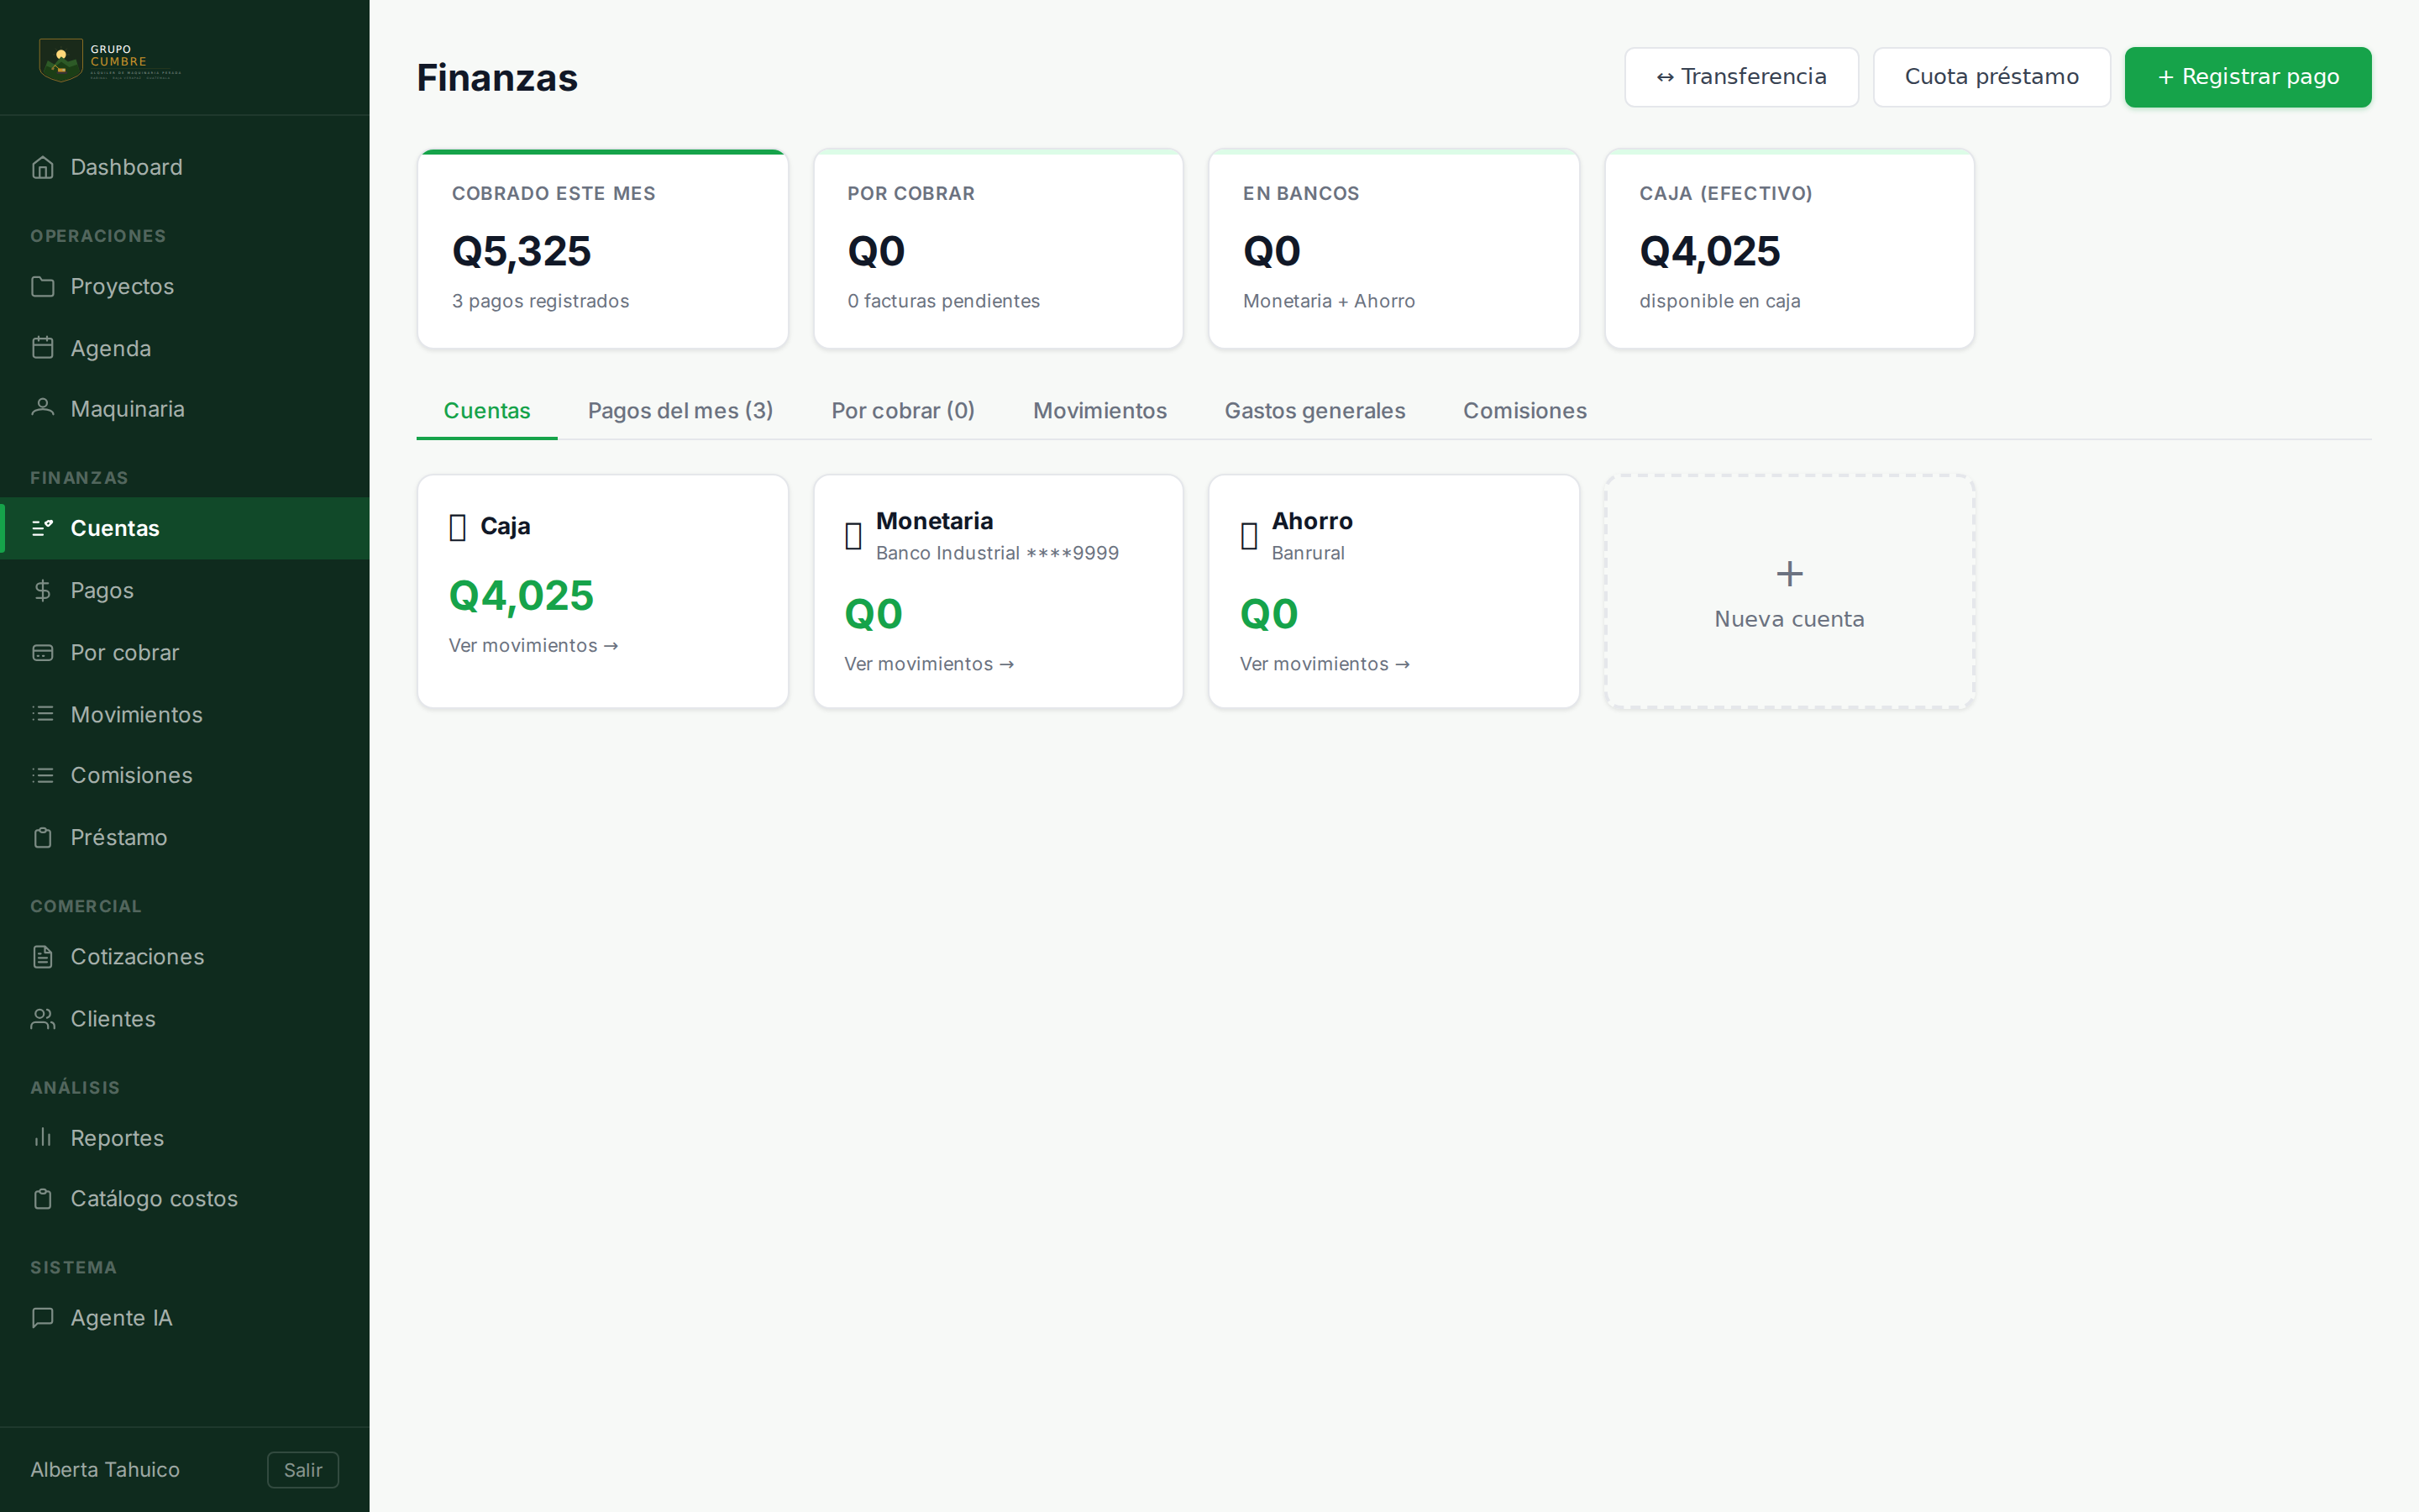Open Ver movimientos link for Caja

tap(533, 645)
